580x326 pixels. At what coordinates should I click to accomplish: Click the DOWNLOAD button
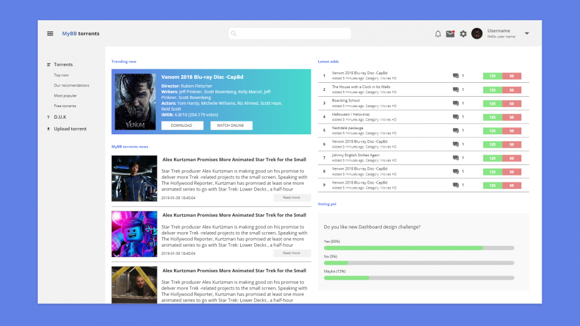coord(182,126)
